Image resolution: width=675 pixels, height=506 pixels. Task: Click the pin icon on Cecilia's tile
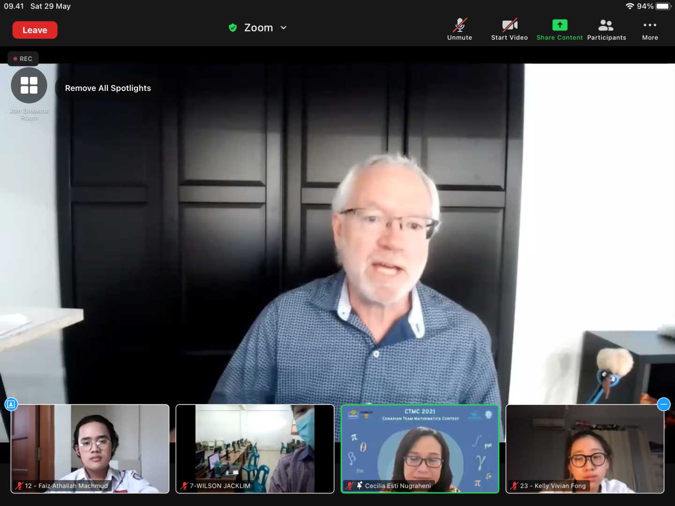click(360, 485)
